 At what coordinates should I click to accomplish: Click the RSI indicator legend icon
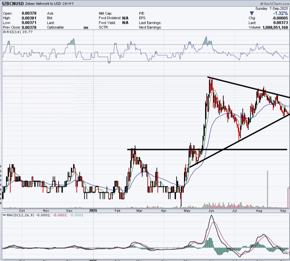click(5, 32)
